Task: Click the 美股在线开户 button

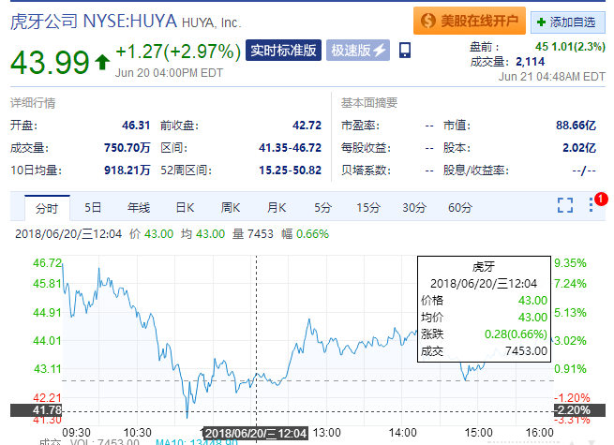Action: [470, 21]
